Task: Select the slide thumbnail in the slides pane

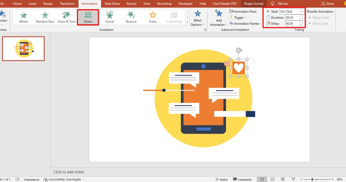Action: 23,48
